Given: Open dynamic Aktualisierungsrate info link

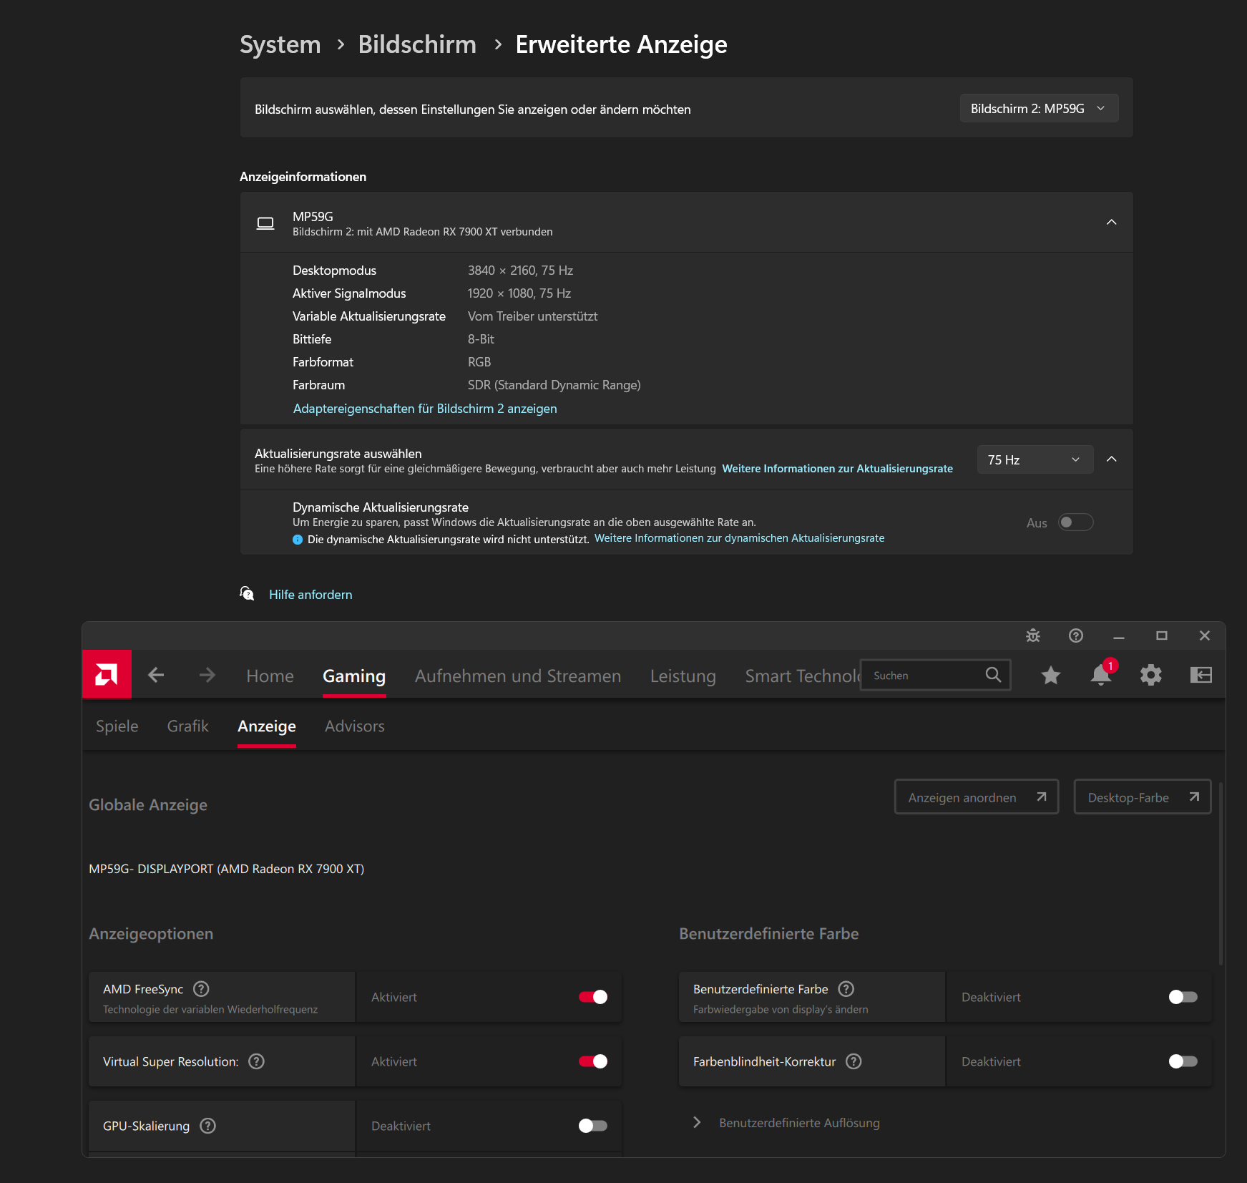Looking at the screenshot, I should coord(740,538).
